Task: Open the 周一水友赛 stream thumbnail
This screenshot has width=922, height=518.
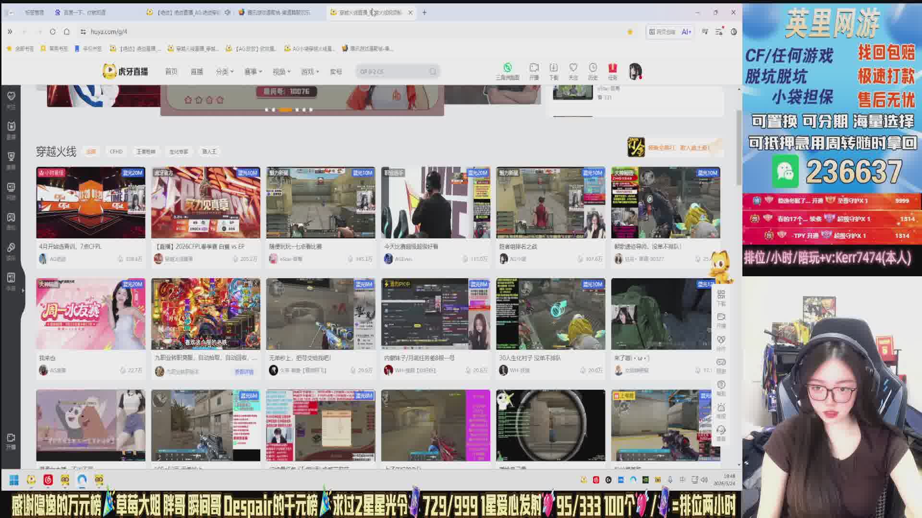Action: [90, 314]
